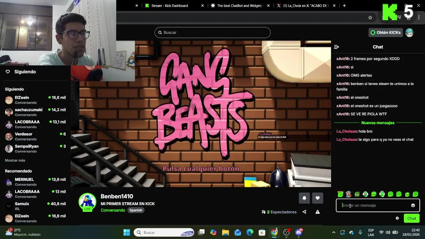
Task: Open MERNUEL in Recomendado list
Action: 36,182
